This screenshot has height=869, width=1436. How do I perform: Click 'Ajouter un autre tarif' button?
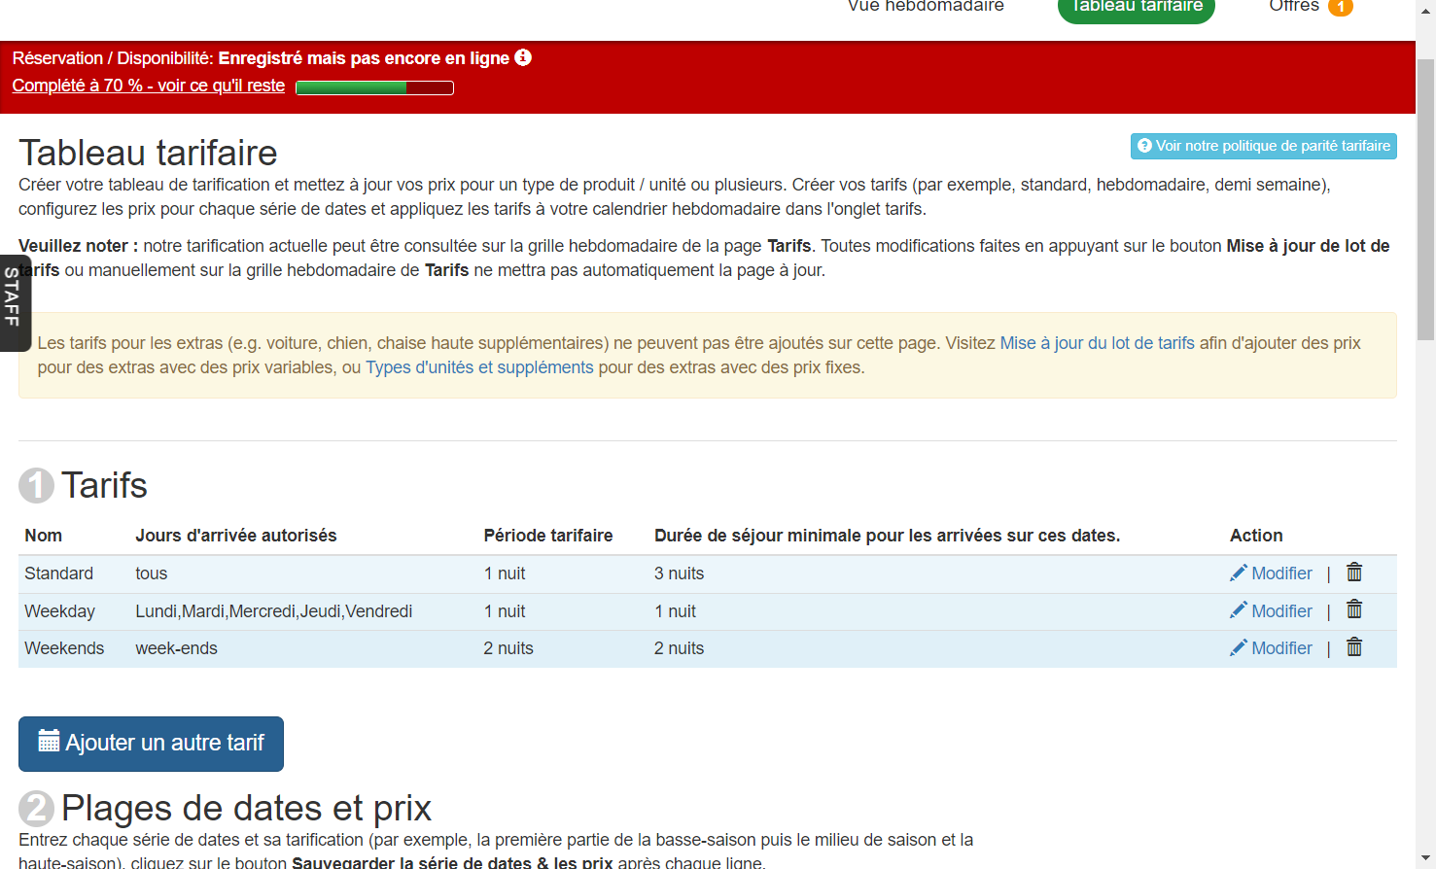(x=151, y=744)
